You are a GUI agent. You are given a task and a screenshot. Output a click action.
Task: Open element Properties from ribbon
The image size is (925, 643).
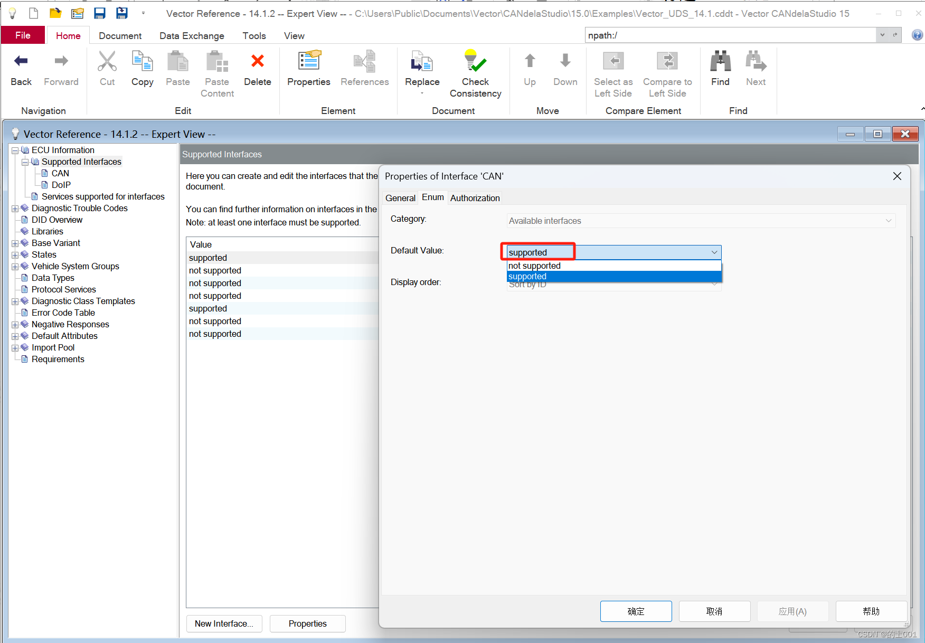coord(309,69)
